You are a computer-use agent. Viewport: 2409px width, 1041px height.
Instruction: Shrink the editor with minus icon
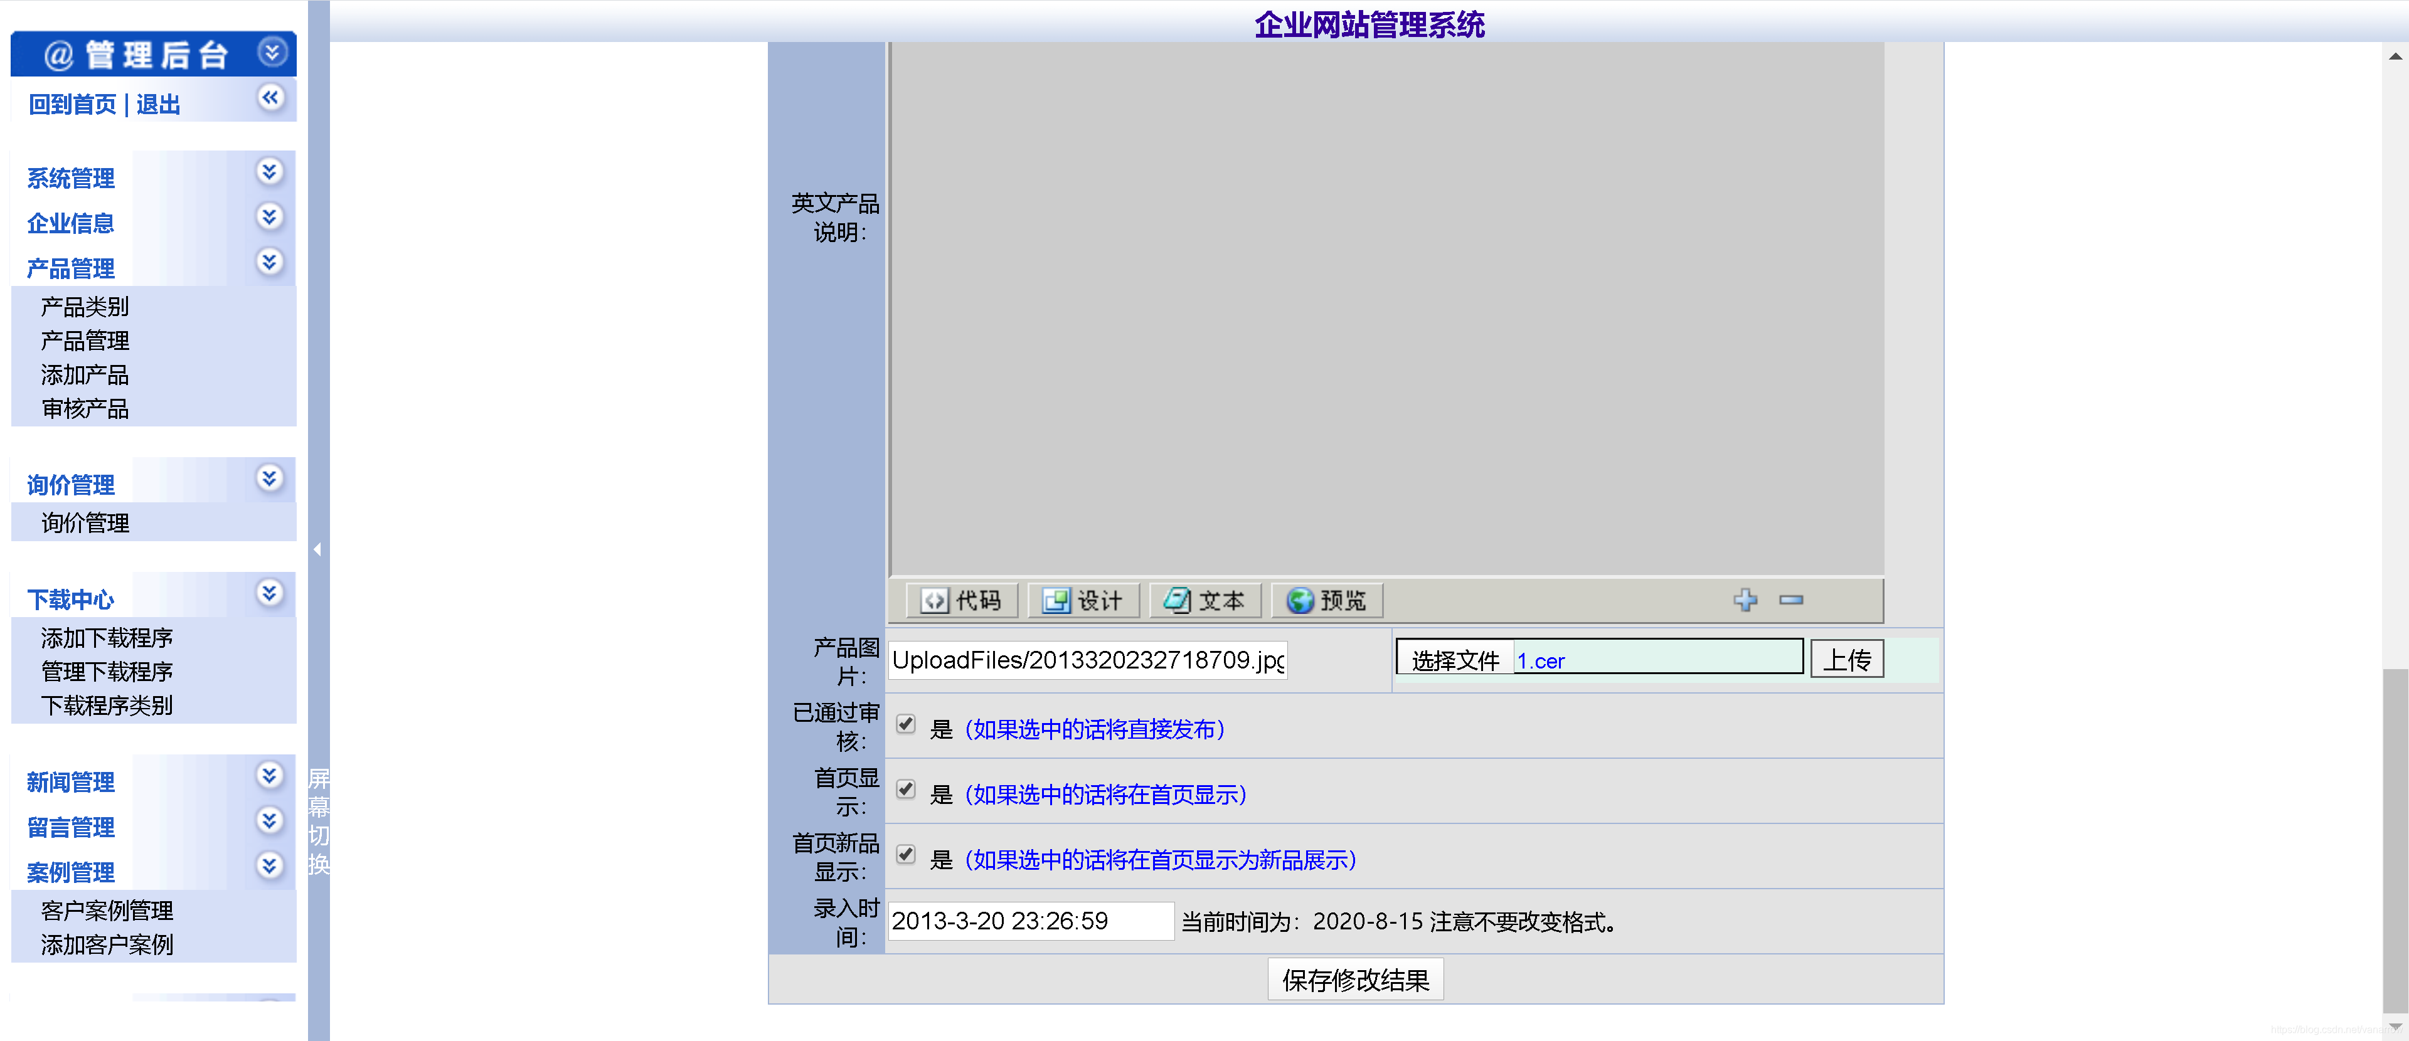[x=1791, y=600]
